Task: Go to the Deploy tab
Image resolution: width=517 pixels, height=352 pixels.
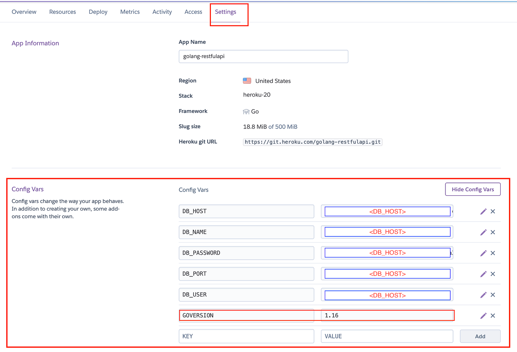Action: coord(98,12)
